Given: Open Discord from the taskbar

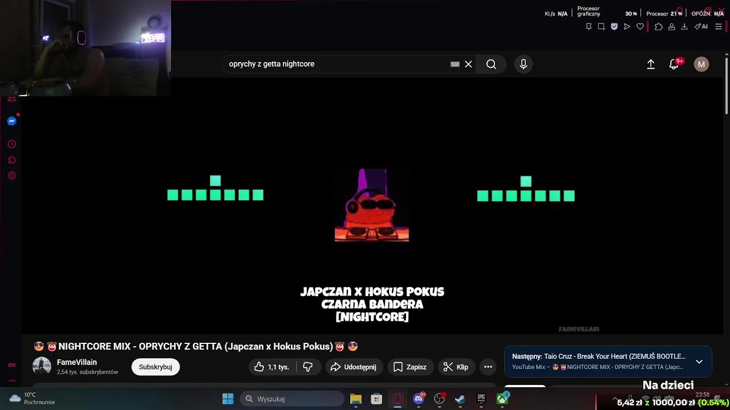Looking at the screenshot, I should coord(419,399).
